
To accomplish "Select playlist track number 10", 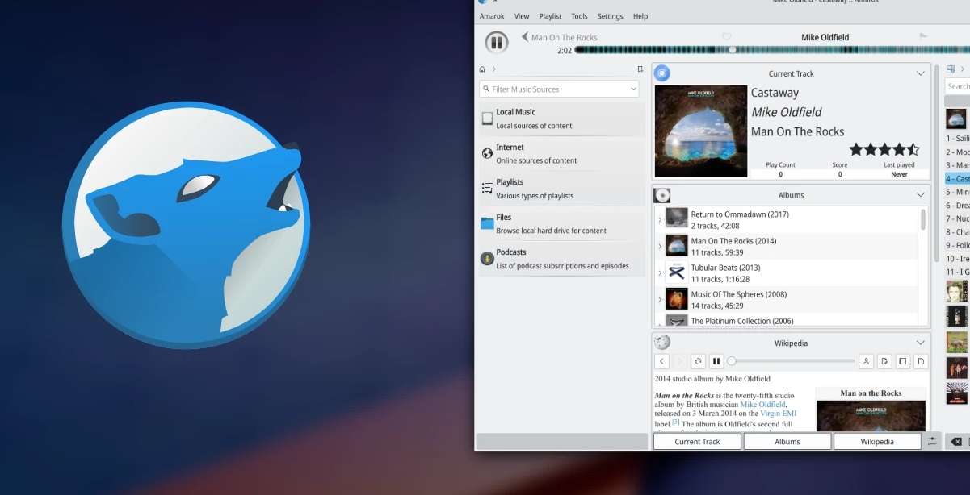I will click(958, 259).
